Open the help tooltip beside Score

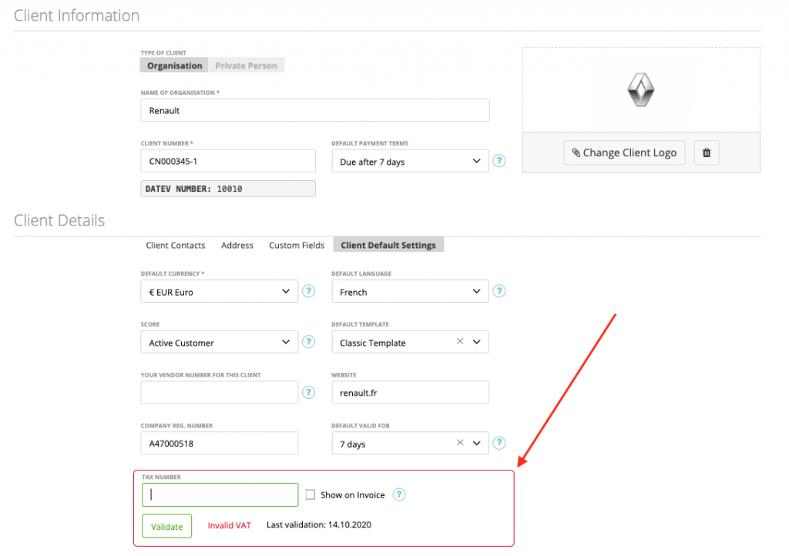click(308, 341)
